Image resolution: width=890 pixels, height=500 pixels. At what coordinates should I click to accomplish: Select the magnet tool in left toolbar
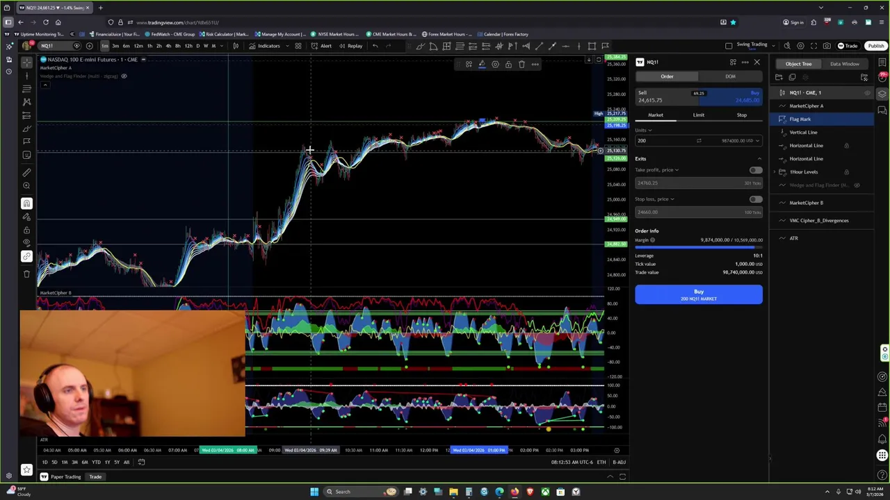click(x=26, y=203)
